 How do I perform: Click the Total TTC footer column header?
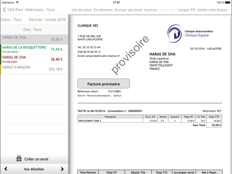(x=162, y=172)
